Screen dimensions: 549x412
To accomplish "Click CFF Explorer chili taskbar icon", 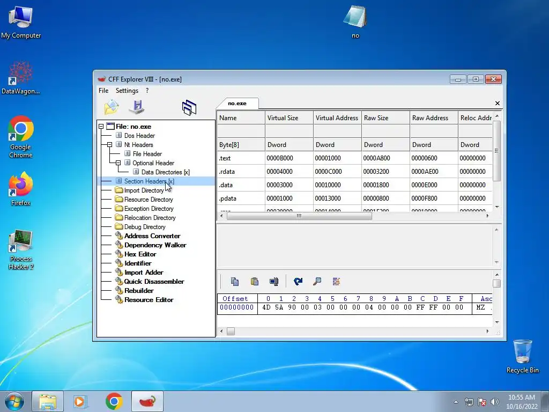I will [147, 401].
